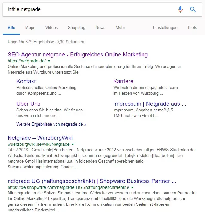Open the SEO Agentur netgrade result
Screen dimensions: 205x219
pos(78,55)
